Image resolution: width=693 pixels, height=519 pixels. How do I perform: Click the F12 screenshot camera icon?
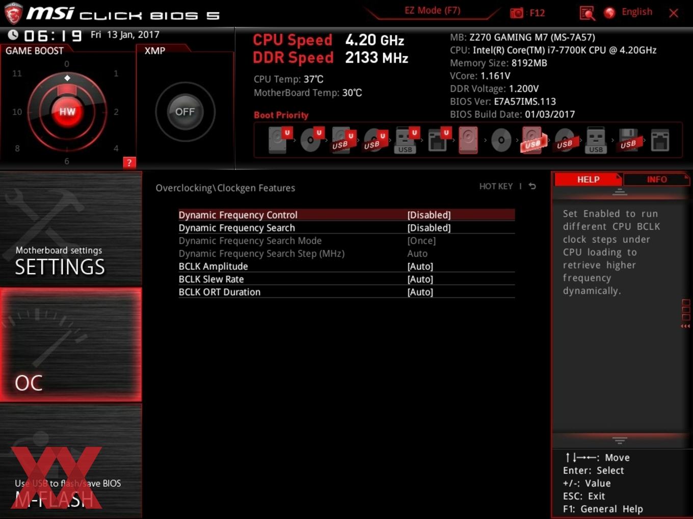click(516, 13)
